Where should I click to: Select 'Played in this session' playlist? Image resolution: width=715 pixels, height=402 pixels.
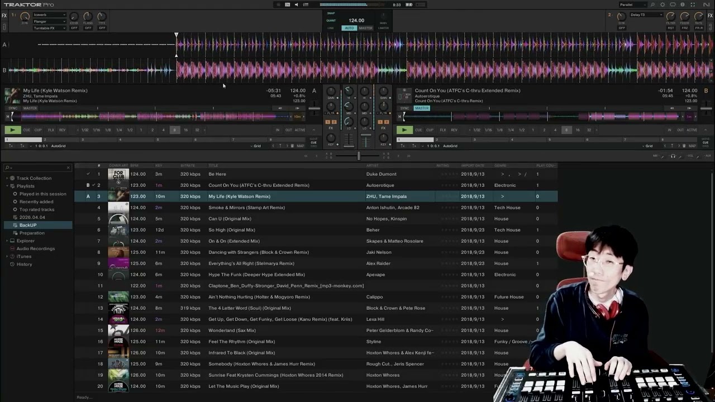click(42, 194)
